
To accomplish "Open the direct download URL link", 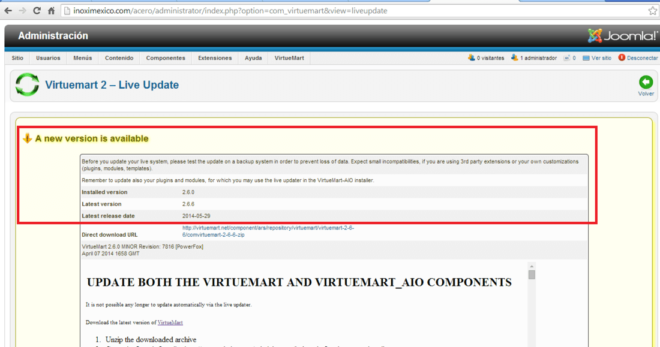I will point(268,231).
